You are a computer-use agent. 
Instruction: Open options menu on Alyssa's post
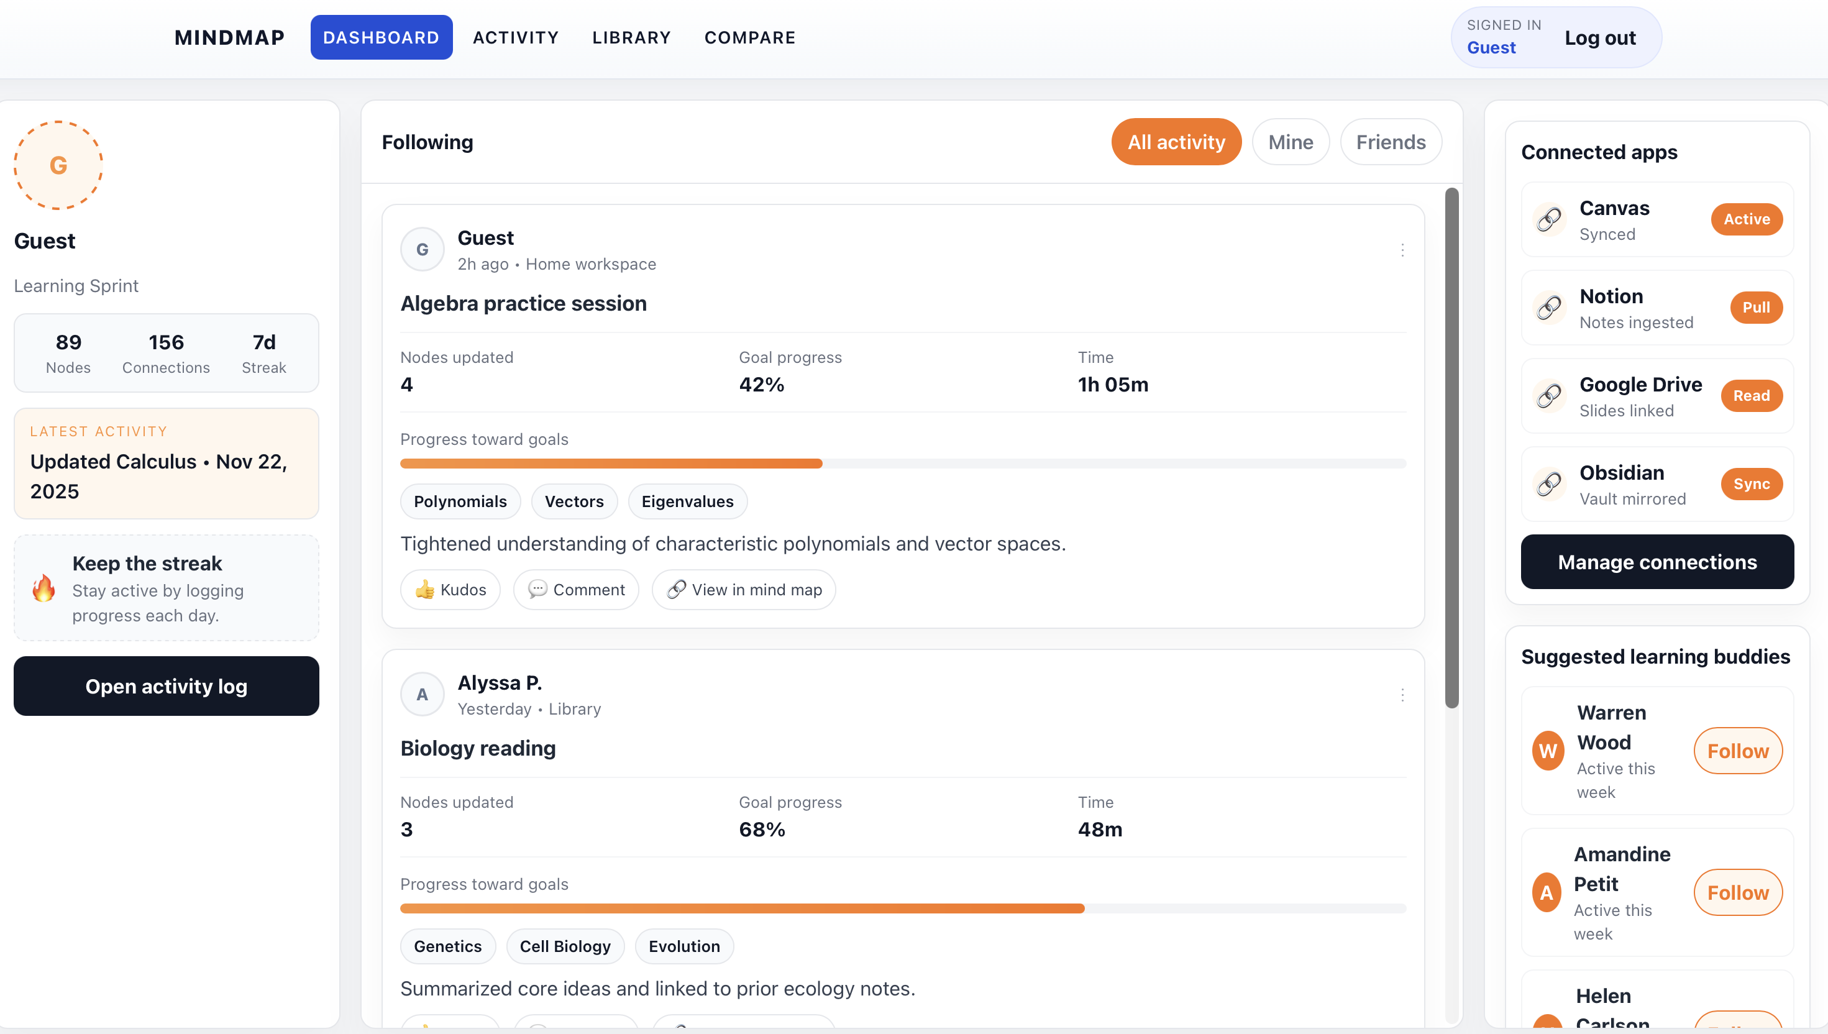point(1402,695)
